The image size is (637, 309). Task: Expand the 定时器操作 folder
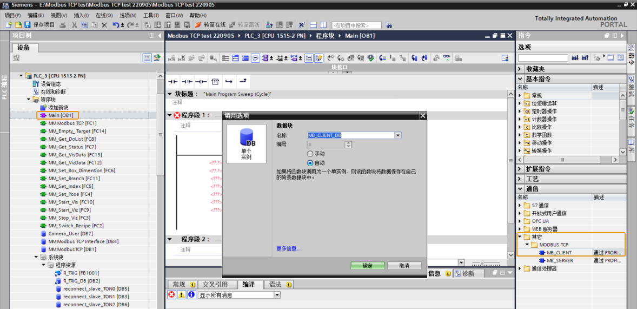(x=520, y=111)
